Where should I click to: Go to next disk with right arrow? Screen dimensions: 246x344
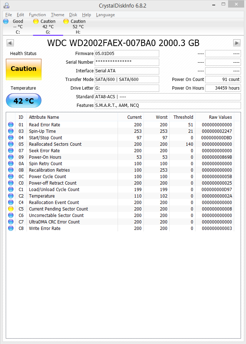click(x=237, y=43)
